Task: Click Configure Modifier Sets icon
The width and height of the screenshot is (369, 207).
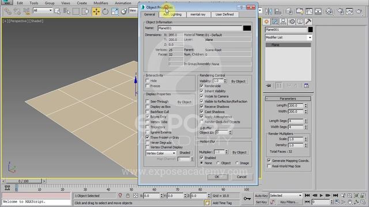Action: coord(306,86)
